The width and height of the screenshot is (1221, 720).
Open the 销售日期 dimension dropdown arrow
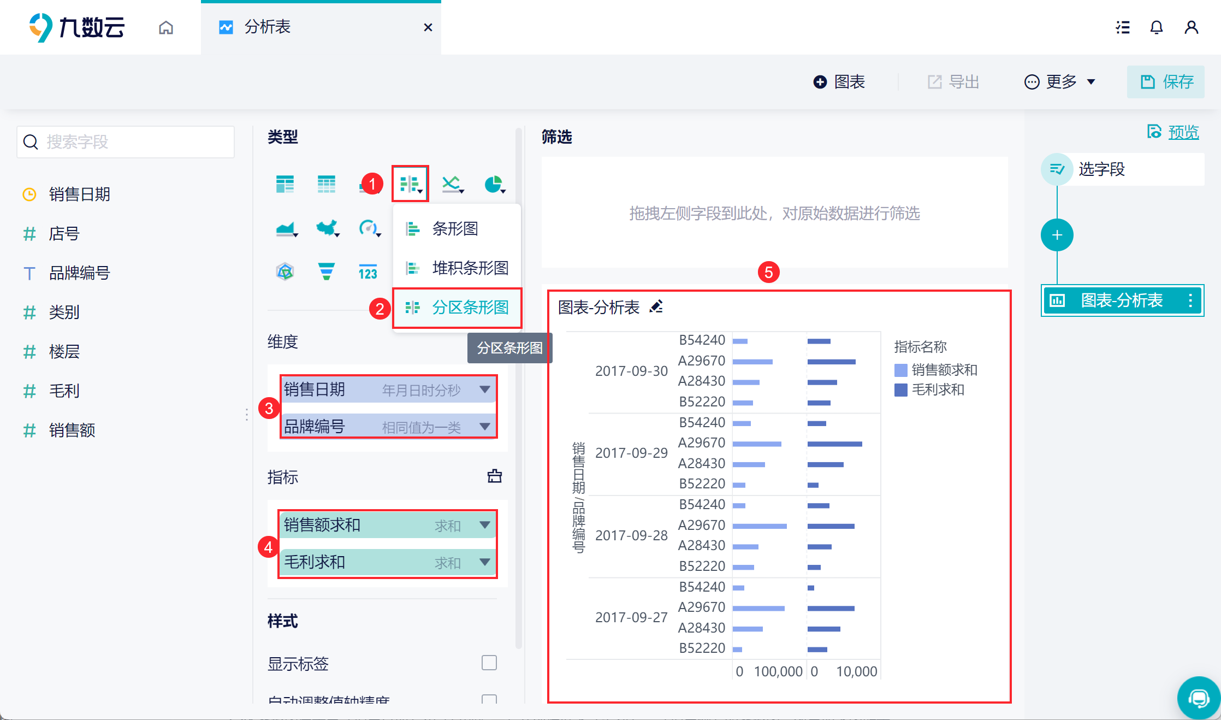pyautogui.click(x=484, y=389)
